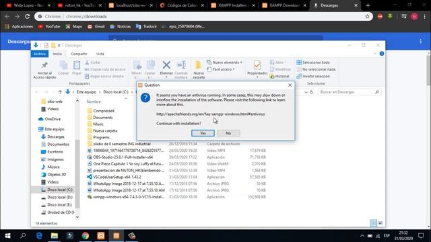Open address bar history dropdown
The image size is (431, 242).
point(306,93)
